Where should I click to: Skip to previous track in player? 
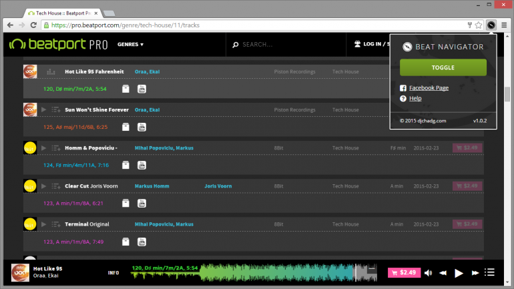click(443, 272)
